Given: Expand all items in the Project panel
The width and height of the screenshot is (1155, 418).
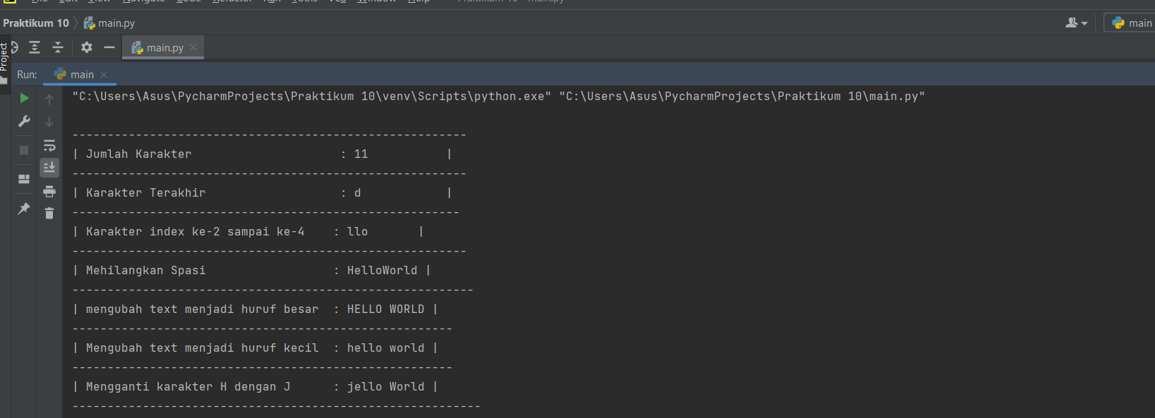Looking at the screenshot, I should (35, 47).
